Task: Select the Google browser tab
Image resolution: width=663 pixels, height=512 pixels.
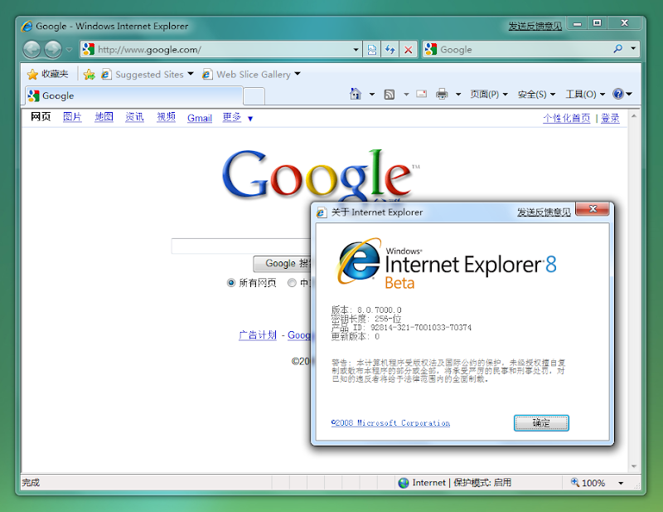Action: 133,95
